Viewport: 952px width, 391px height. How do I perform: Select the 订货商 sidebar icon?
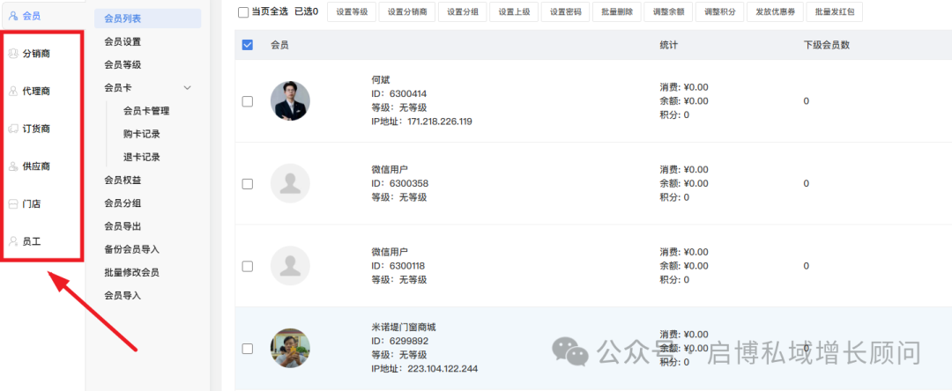[x=13, y=129]
